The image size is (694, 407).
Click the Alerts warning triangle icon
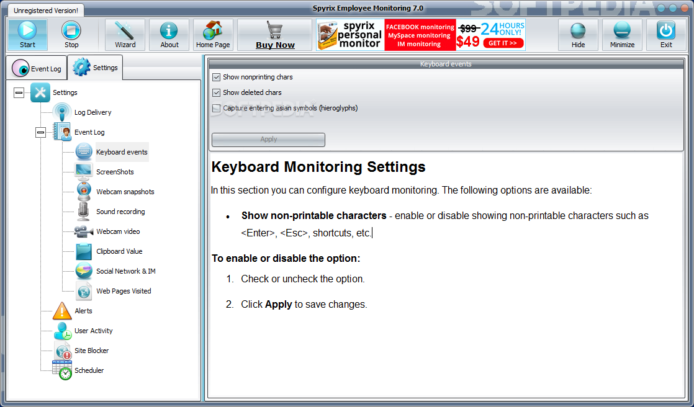[62, 311]
